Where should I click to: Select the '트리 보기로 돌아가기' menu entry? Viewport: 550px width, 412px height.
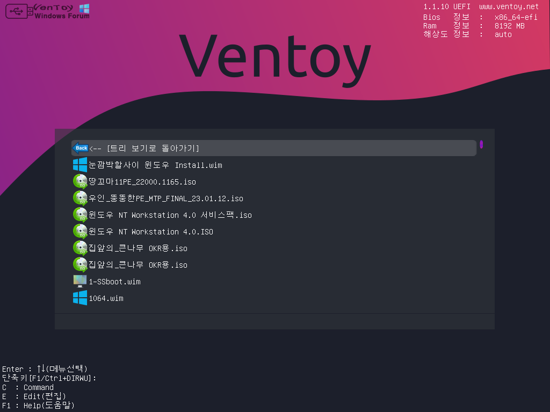click(273, 148)
